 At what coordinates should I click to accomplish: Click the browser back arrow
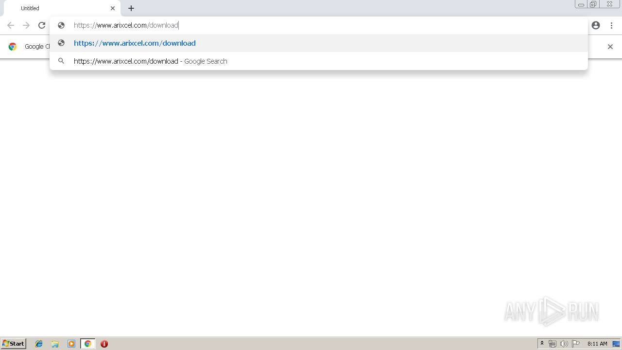11,25
